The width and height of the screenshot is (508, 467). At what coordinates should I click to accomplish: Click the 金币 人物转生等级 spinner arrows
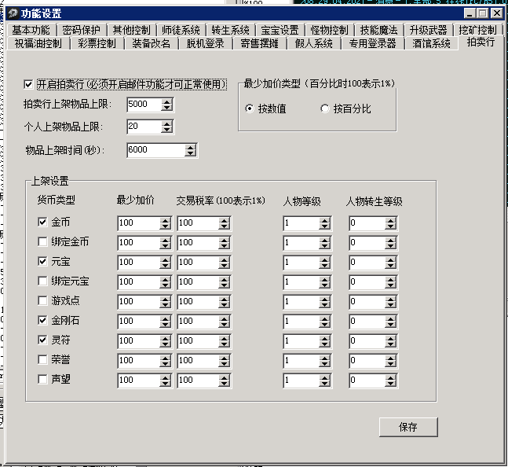(391, 223)
